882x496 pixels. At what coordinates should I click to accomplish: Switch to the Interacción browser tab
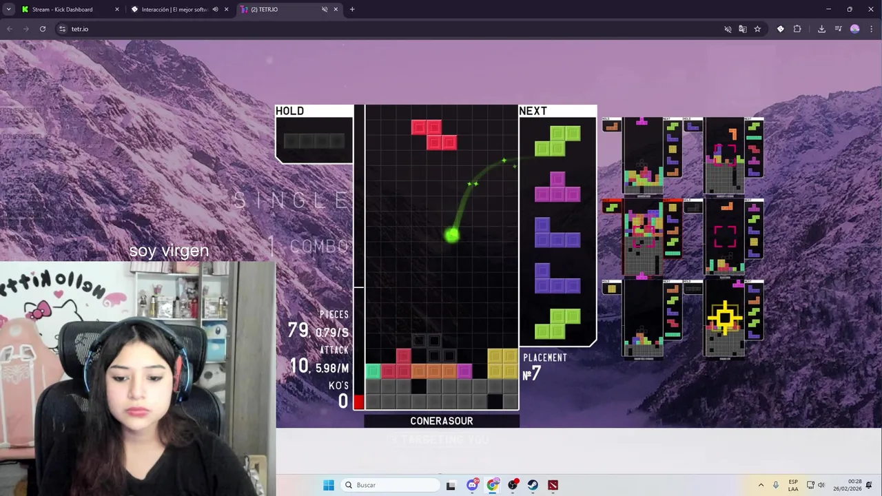pyautogui.click(x=174, y=10)
